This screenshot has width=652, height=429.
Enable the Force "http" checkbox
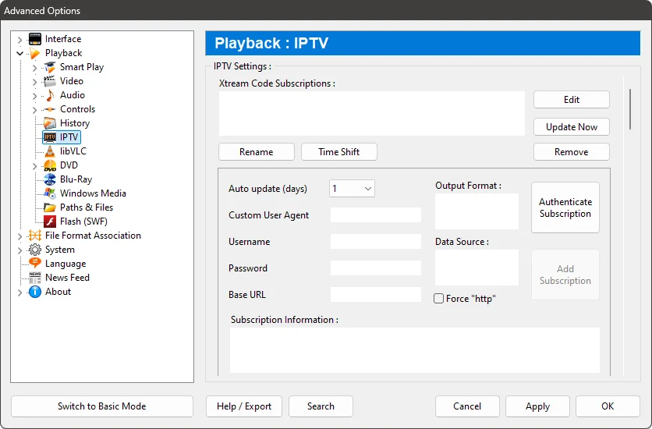[439, 299]
